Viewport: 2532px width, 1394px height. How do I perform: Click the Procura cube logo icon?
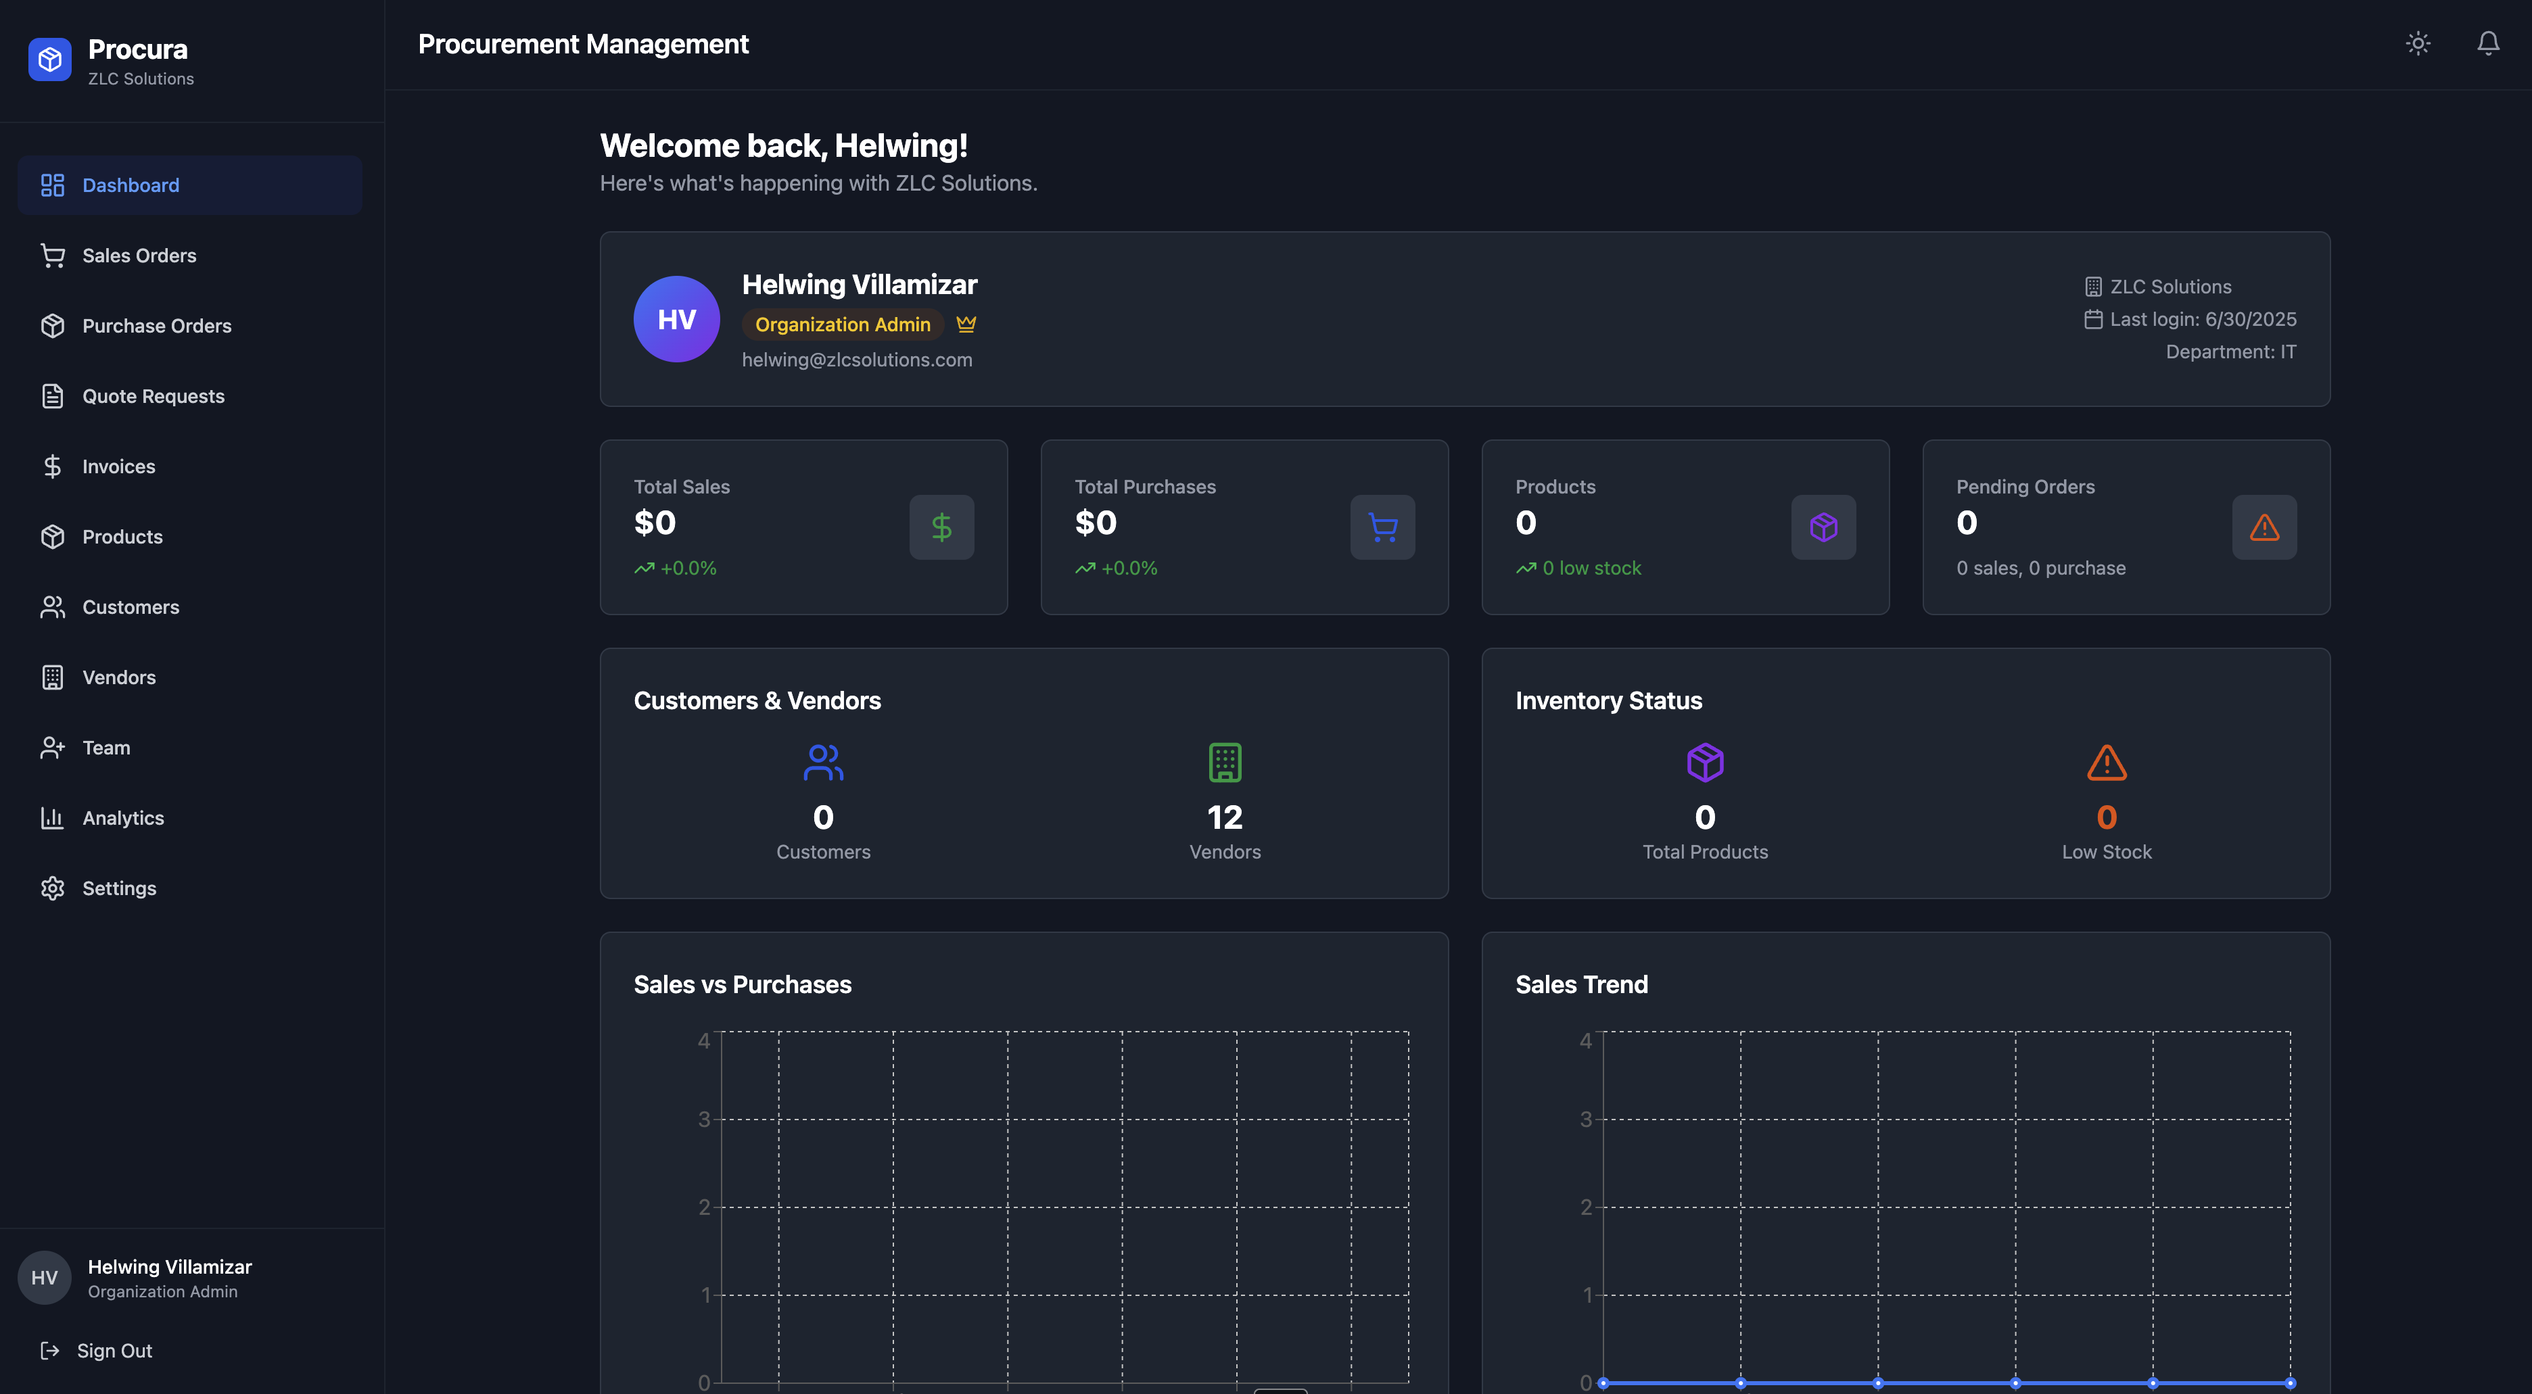(x=50, y=60)
